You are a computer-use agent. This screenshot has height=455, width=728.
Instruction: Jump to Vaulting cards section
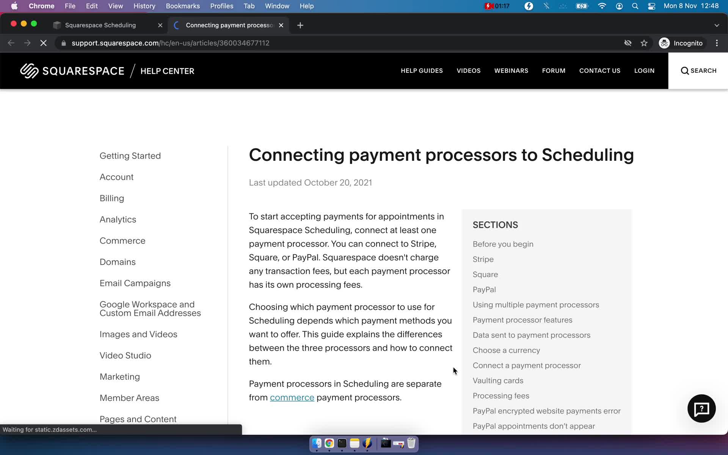pyautogui.click(x=498, y=381)
